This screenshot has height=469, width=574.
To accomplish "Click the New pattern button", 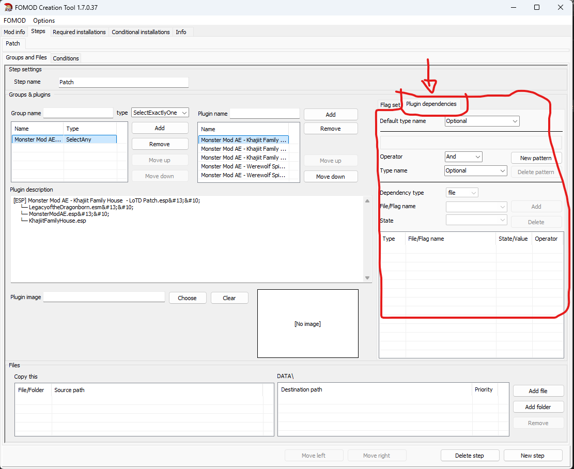I will pos(536,158).
